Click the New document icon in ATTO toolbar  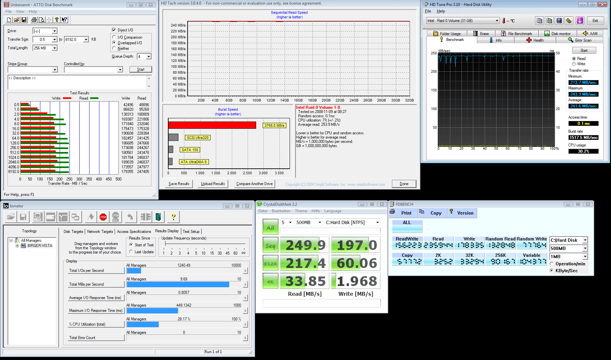tap(9, 20)
